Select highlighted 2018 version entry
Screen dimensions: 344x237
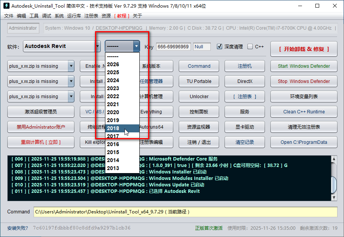122,128
